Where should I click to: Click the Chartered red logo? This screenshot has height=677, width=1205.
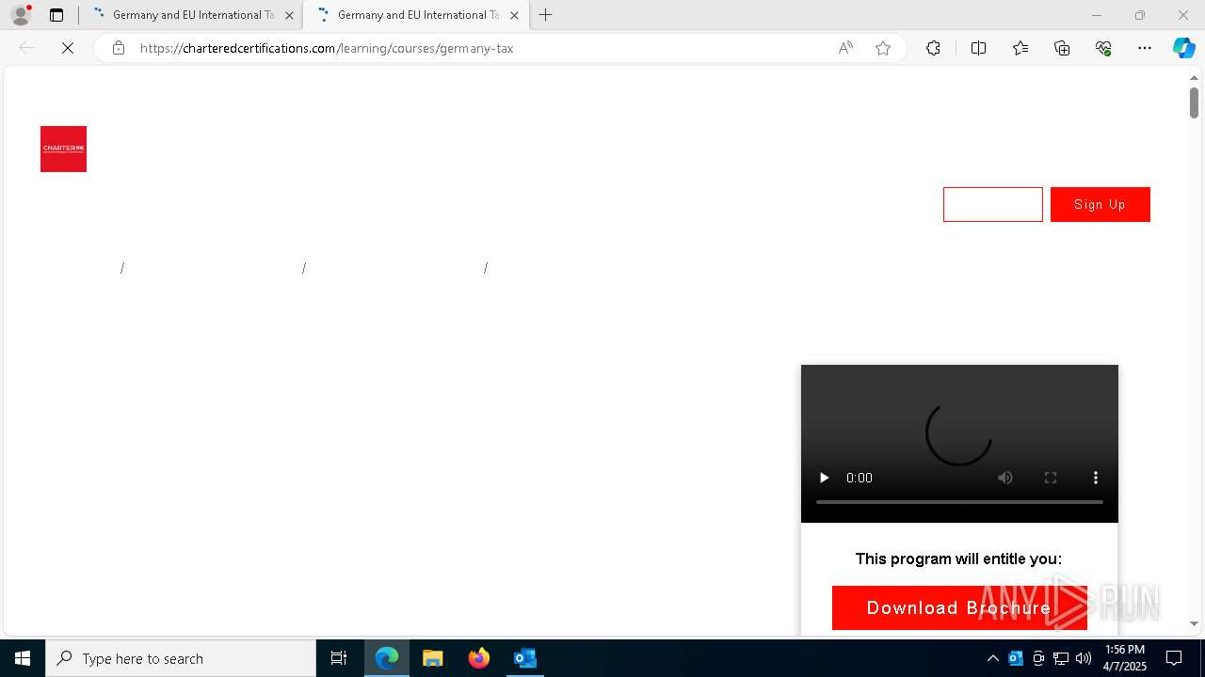click(x=63, y=149)
